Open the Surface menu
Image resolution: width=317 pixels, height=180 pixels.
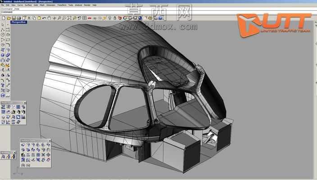pyautogui.click(x=28, y=5)
